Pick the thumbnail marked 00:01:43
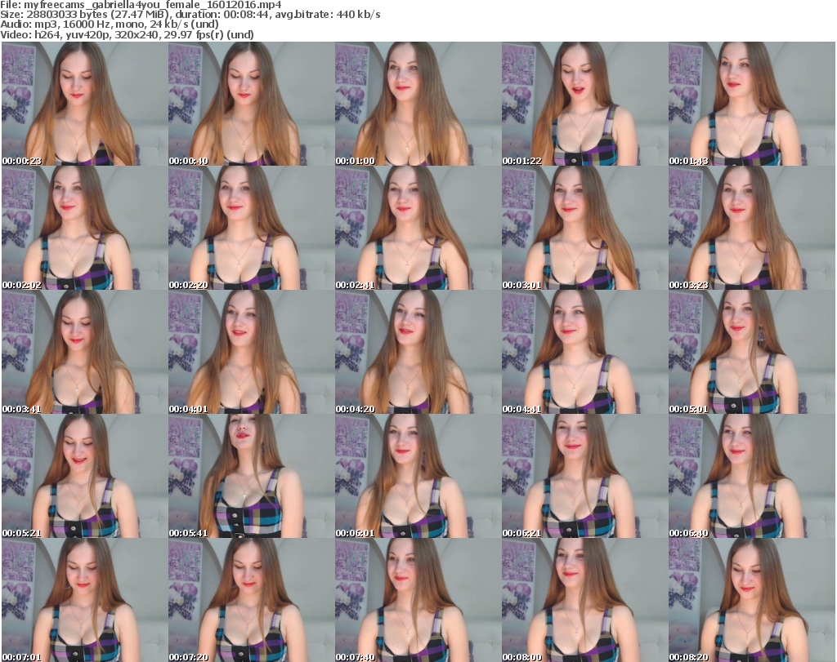The height and width of the screenshot is (662, 837). coord(752,104)
